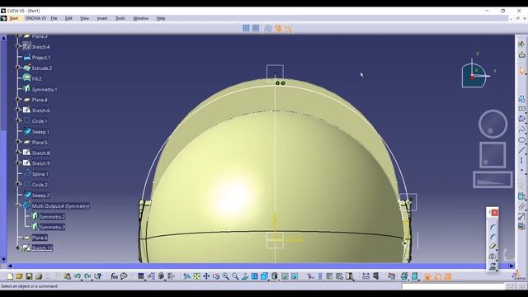Click the Print icon
Image resolution: width=528 pixels, height=297 pixels.
tap(39, 276)
